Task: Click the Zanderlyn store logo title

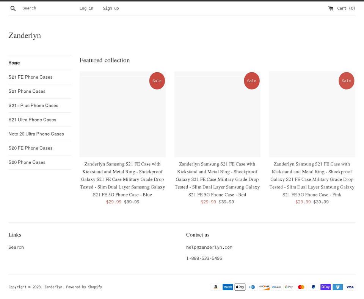Action: [25, 36]
